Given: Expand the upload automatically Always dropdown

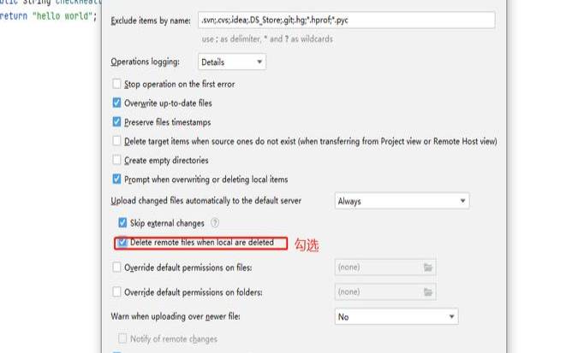Looking at the screenshot, I should (402, 201).
